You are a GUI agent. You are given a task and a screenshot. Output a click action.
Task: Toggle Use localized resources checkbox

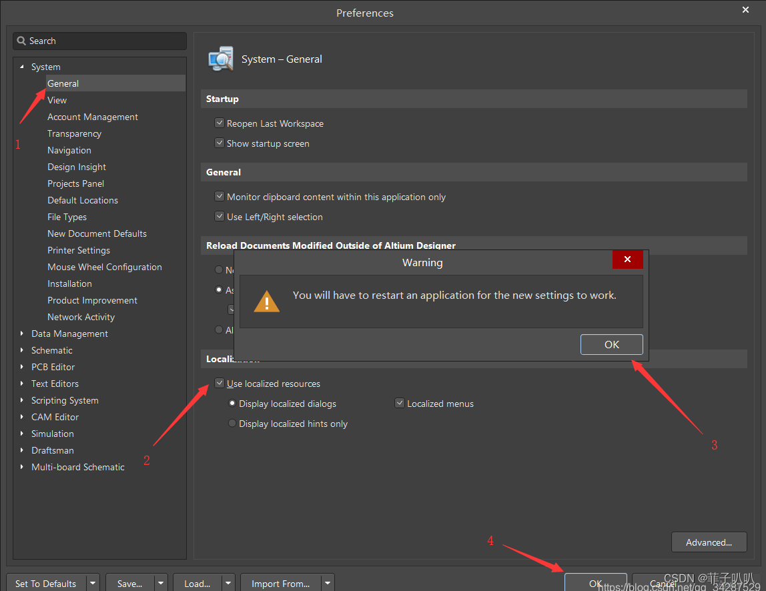[x=220, y=384]
